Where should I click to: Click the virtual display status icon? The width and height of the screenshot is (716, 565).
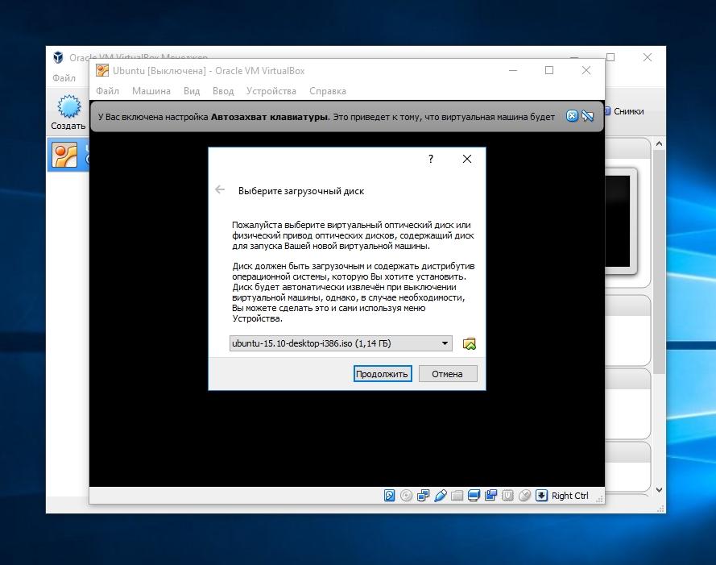(474, 496)
